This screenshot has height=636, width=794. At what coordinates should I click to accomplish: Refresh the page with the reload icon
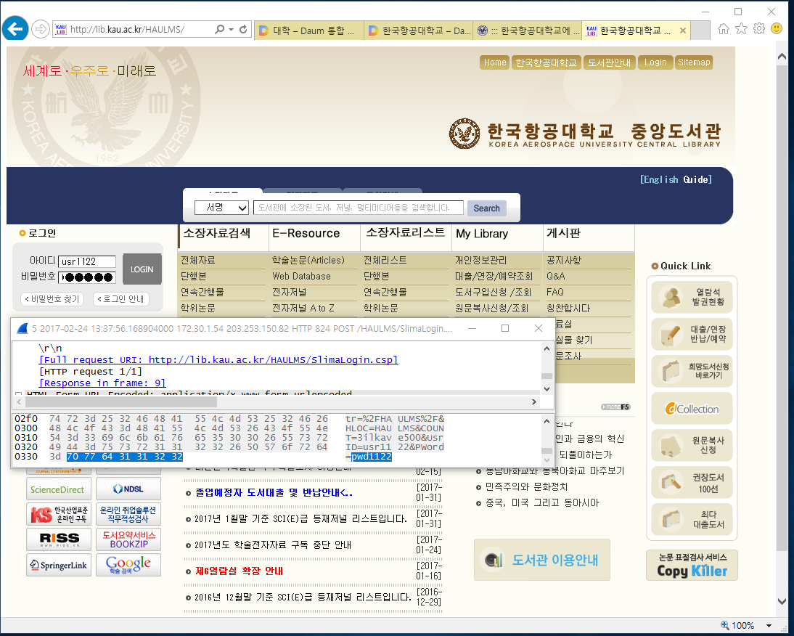244,29
